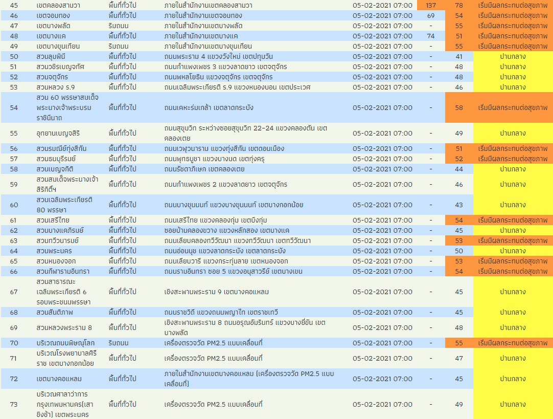The width and height of the screenshot is (553, 419).
Task: Click station name "สวนสันติภาพ"
Action: [x=55, y=313]
